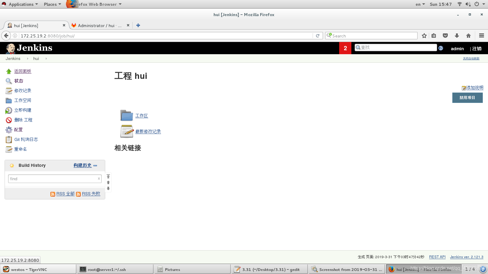Click the build-now clock icon

pyautogui.click(x=9, y=110)
